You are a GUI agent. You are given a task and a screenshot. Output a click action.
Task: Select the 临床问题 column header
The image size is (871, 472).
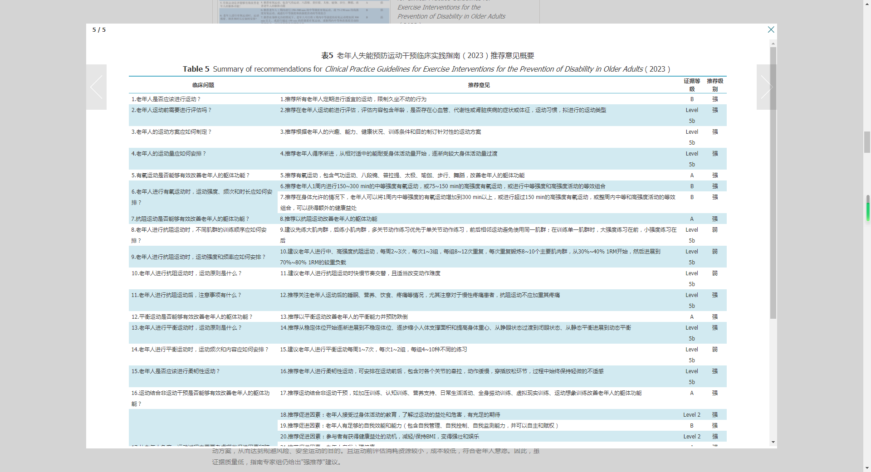click(x=203, y=85)
